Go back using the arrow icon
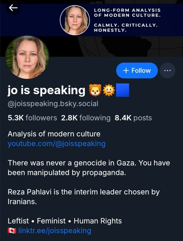 (x=13, y=8)
